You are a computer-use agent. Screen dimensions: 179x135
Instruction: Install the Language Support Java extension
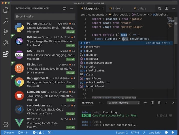click(x=71, y=100)
